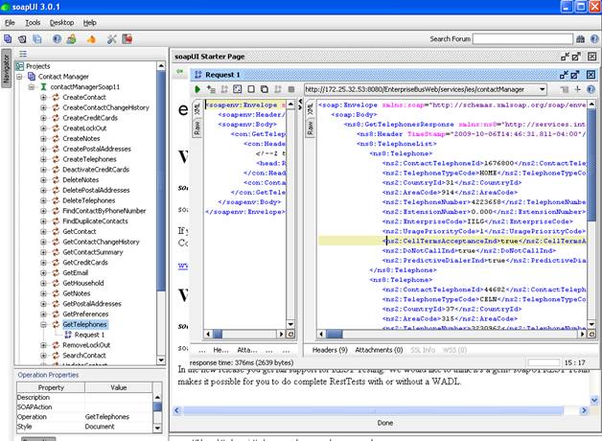Submit the request with the green play arrow
The height and width of the screenshot is (441, 602).
(197, 89)
